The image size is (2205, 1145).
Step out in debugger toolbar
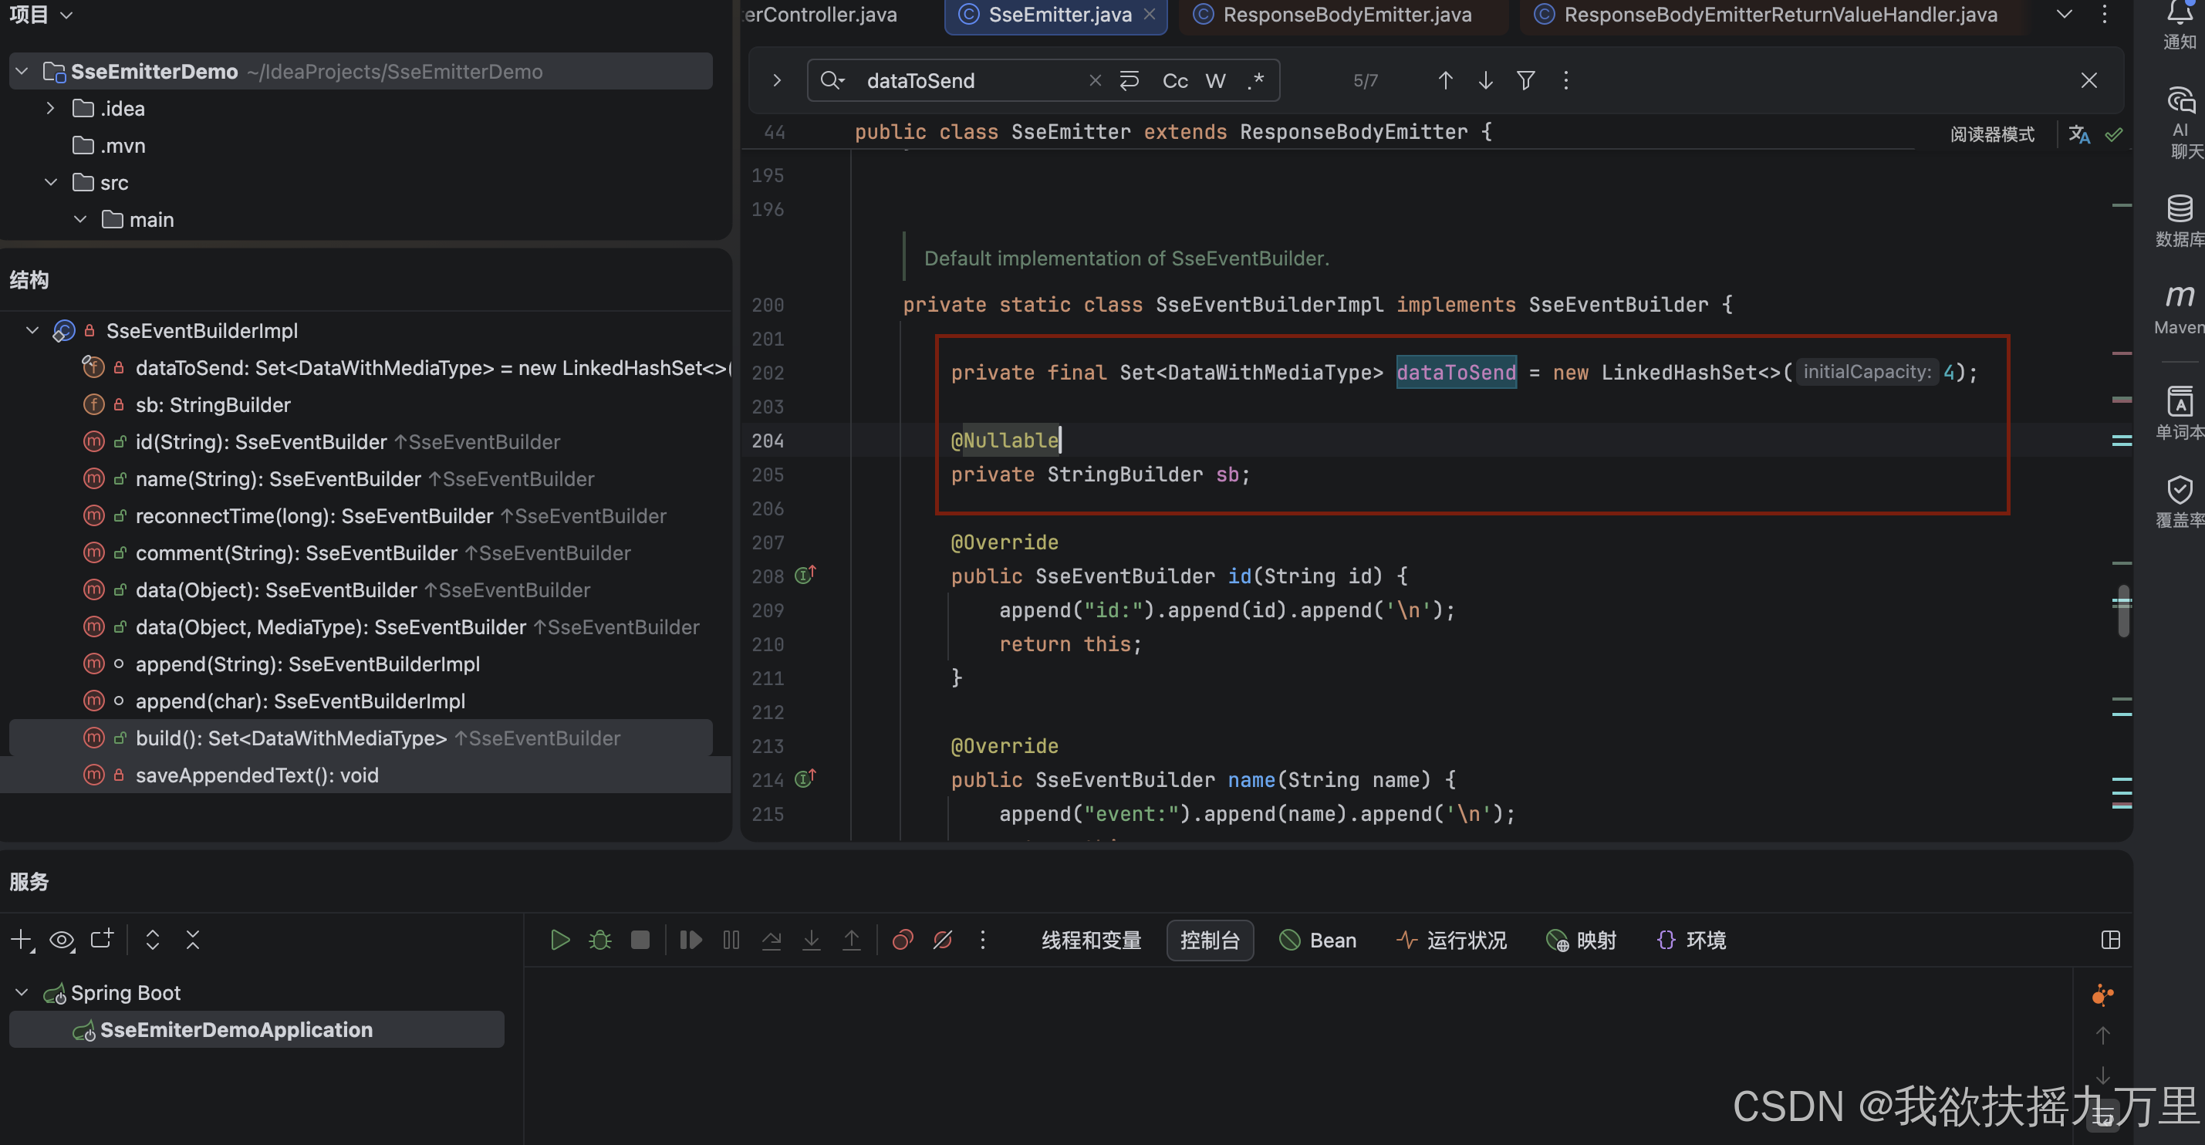(x=852, y=940)
